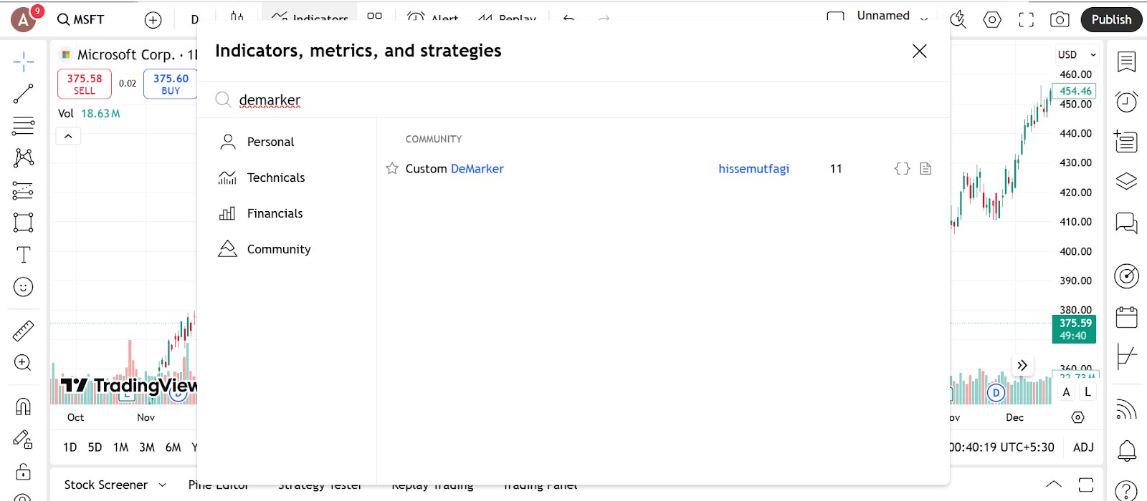
Task: Select the crosshair cursor tool
Action: pyautogui.click(x=24, y=62)
